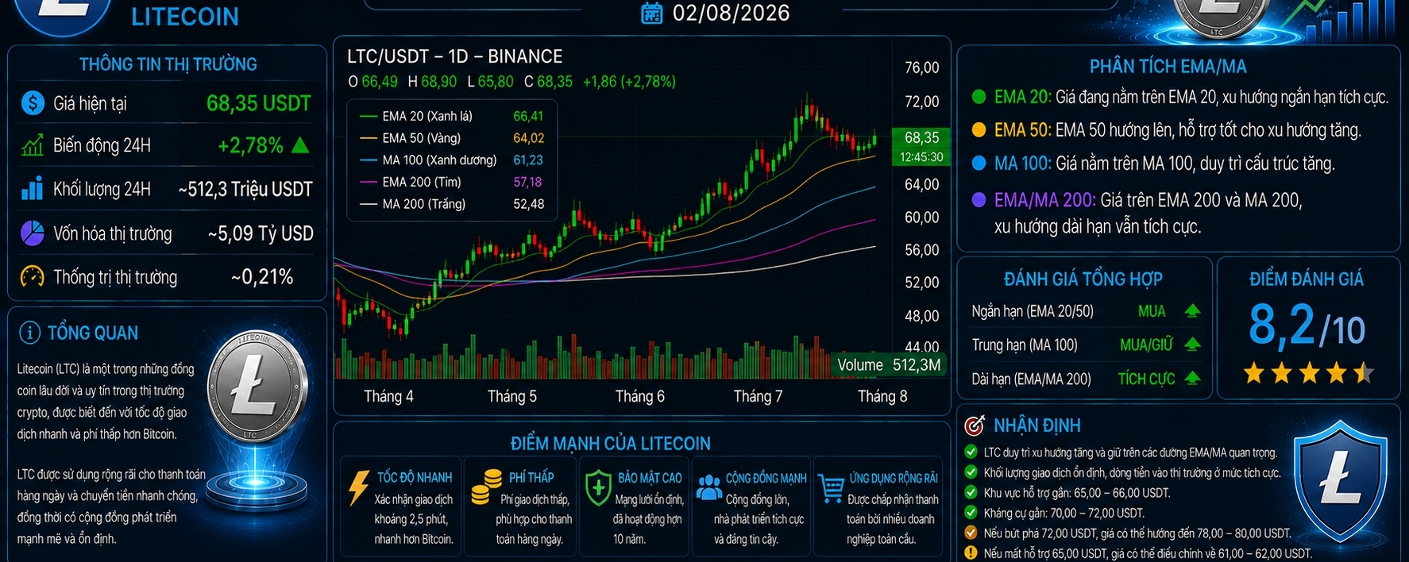The image size is (1409, 562).
Task: Click the purple EMA/MA 200 bullet dot
Action: pyautogui.click(x=979, y=199)
